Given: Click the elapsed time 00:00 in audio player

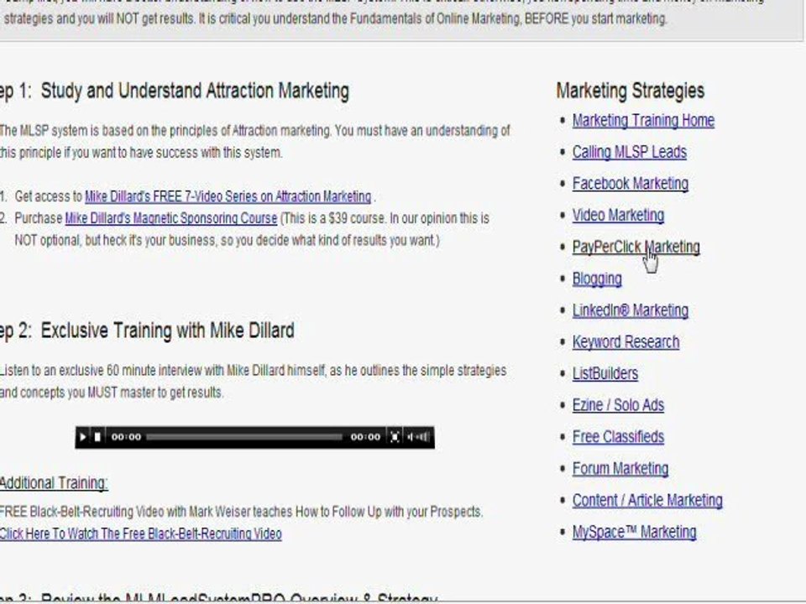Looking at the screenshot, I should point(126,437).
